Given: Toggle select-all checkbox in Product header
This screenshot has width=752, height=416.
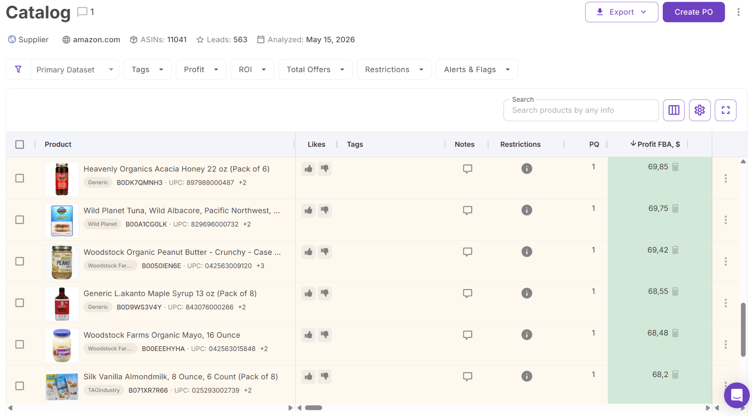Looking at the screenshot, I should click(x=20, y=144).
